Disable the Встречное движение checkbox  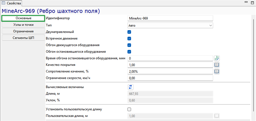[x=129, y=39]
